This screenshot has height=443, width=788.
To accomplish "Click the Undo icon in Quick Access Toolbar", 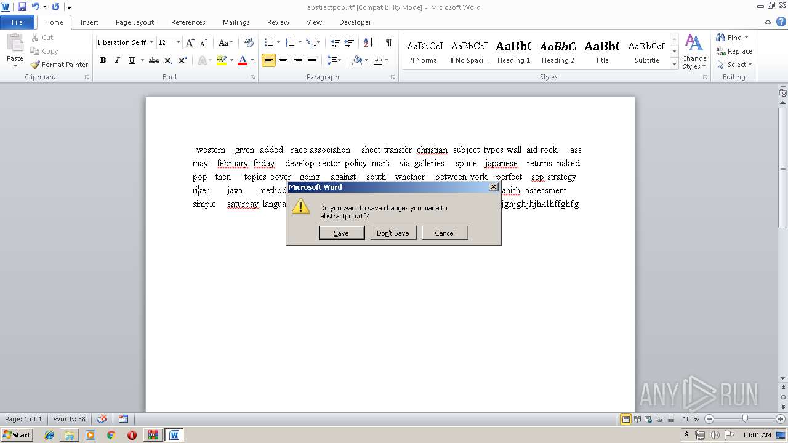I will 35,7.
